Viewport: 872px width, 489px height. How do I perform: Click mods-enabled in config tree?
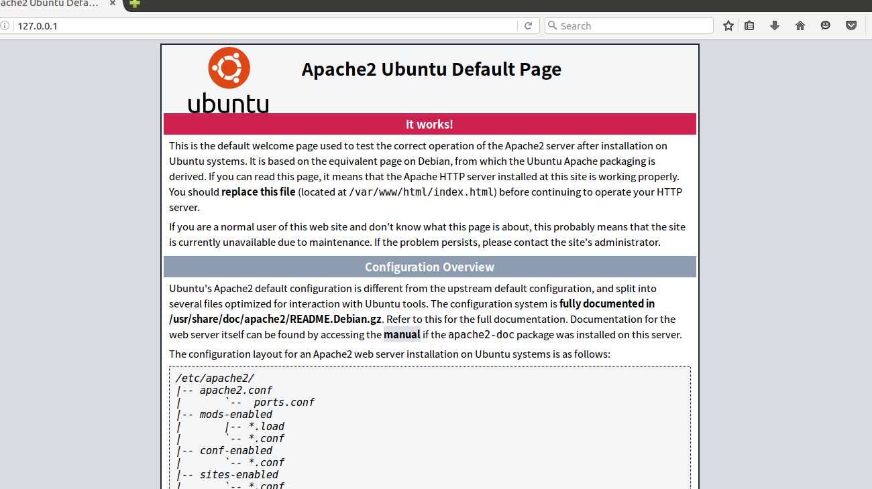(x=236, y=414)
